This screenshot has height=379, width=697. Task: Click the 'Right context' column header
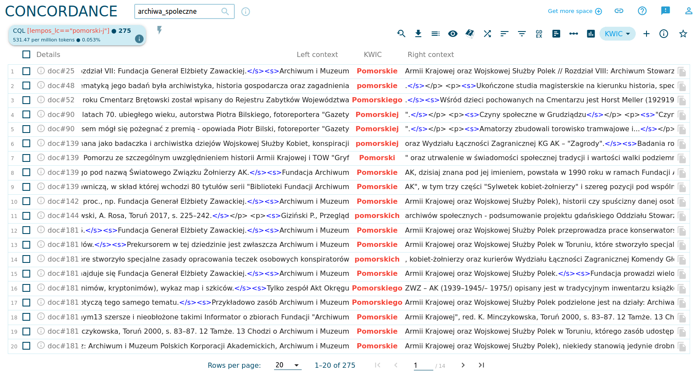tap(431, 55)
